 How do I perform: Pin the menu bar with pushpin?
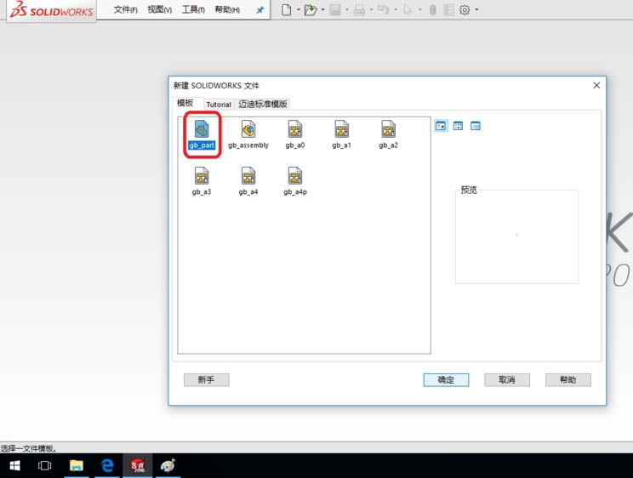260,10
